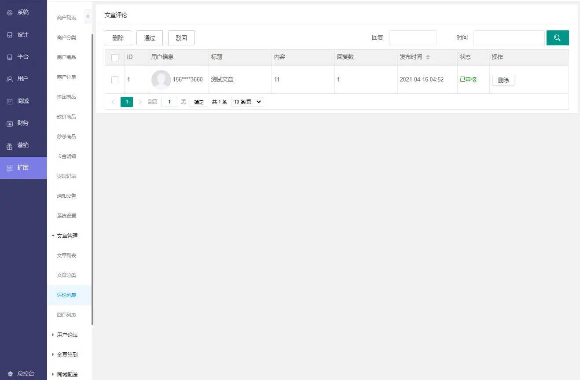Click the 通过 approve button
Screen dimensions: 580x380
tap(150, 38)
